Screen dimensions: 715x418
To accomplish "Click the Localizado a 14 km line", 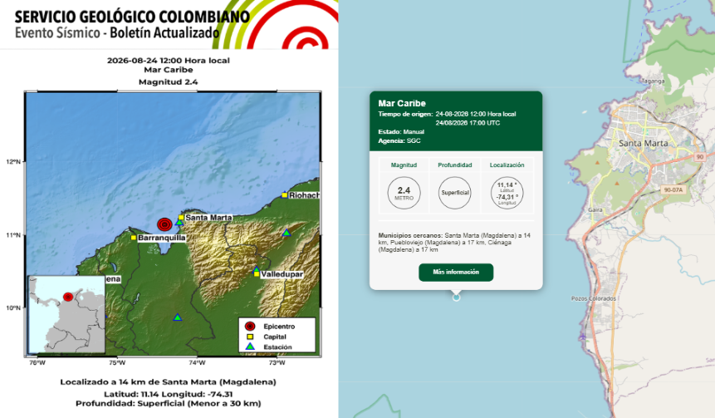I will (x=169, y=382).
